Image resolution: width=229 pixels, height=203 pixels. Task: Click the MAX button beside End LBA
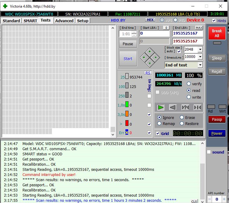199,28
